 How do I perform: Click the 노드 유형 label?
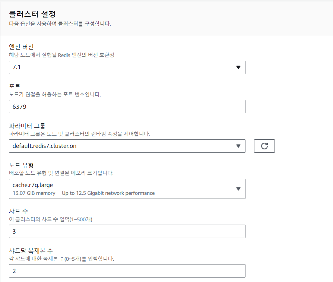click(21, 165)
